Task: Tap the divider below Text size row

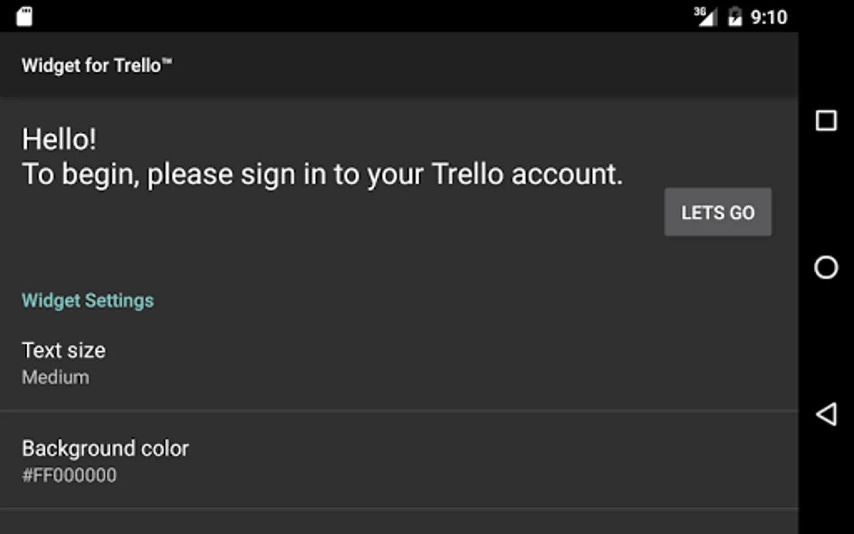Action: (x=399, y=410)
